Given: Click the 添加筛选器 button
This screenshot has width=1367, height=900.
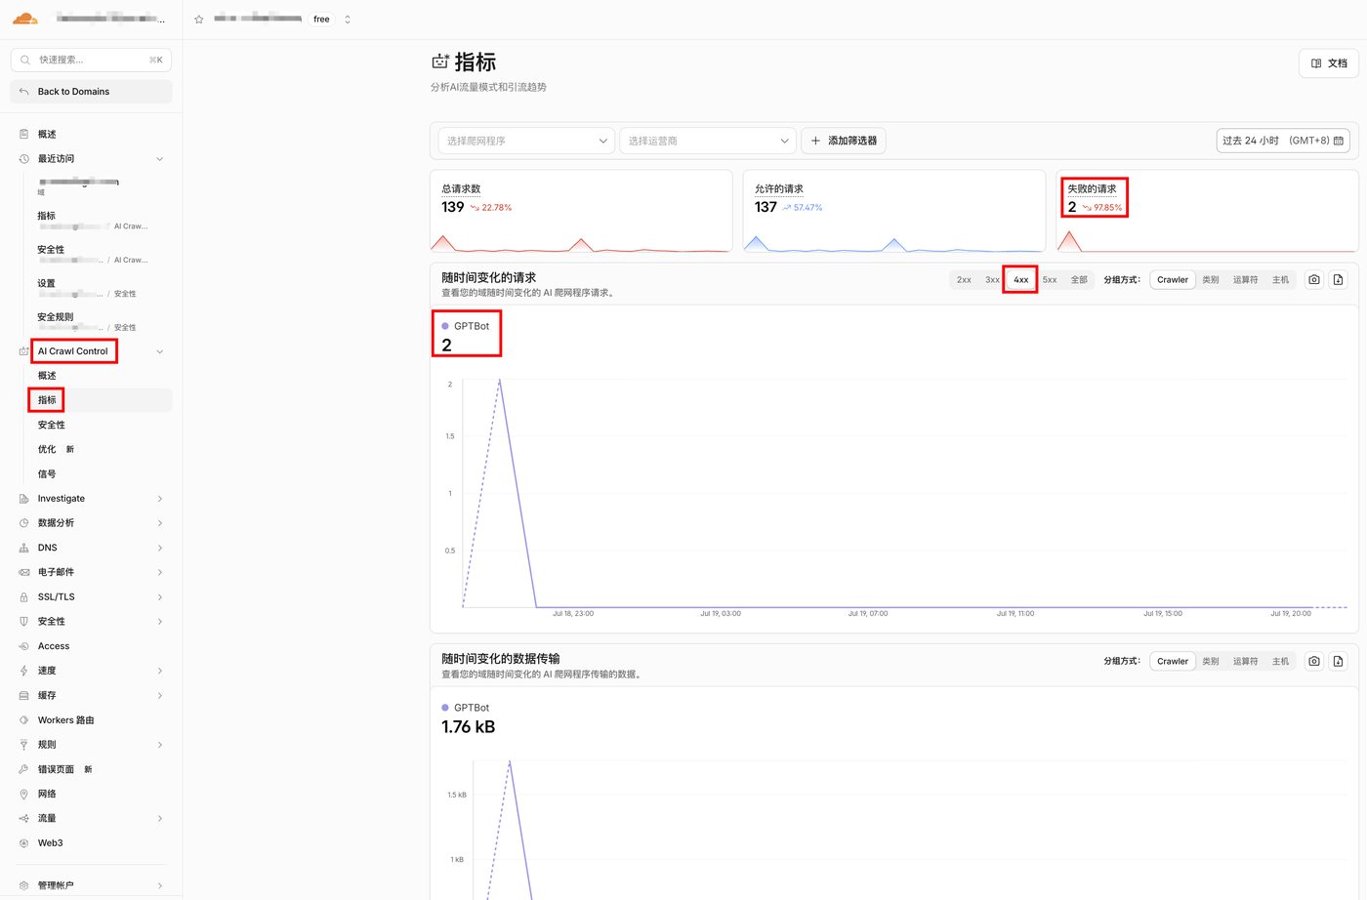Looking at the screenshot, I should click(844, 141).
